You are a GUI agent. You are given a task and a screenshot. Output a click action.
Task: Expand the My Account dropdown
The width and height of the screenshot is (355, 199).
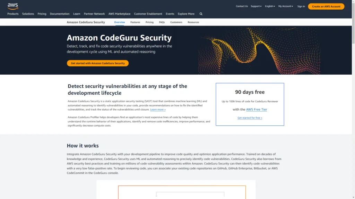pyautogui.click(x=286, y=6)
